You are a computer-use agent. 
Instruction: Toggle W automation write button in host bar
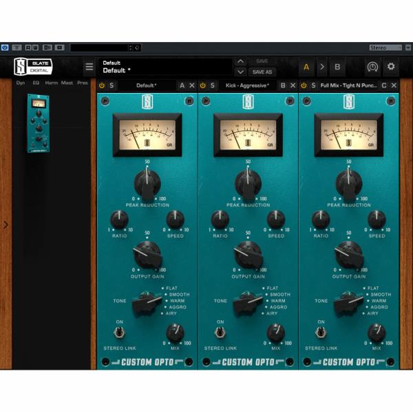pos(35,47)
